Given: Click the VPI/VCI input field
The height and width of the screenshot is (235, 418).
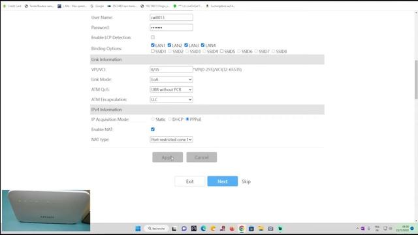Looking at the screenshot, I should (x=171, y=70).
